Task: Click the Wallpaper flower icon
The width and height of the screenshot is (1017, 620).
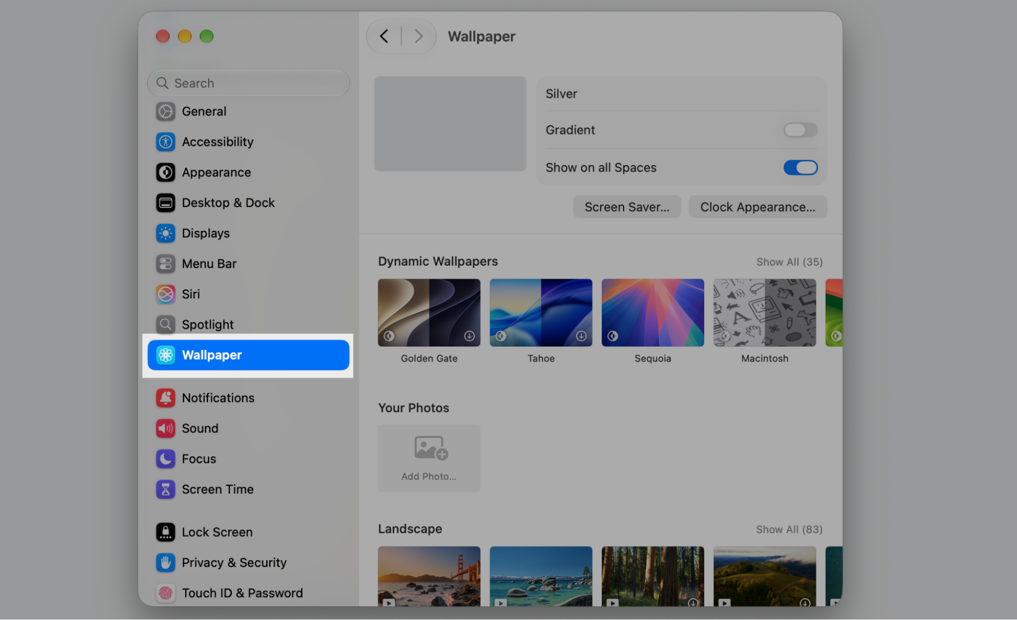Action: 165,355
